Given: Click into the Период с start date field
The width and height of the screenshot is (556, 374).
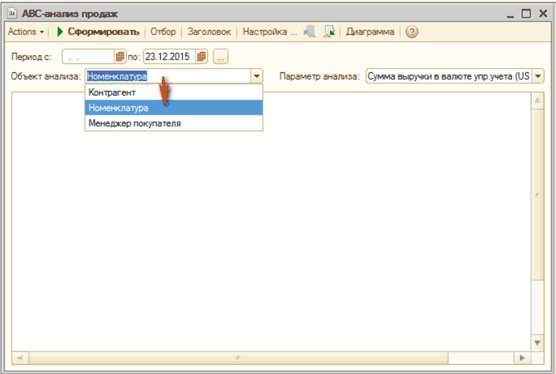Looking at the screenshot, I should click(x=86, y=56).
